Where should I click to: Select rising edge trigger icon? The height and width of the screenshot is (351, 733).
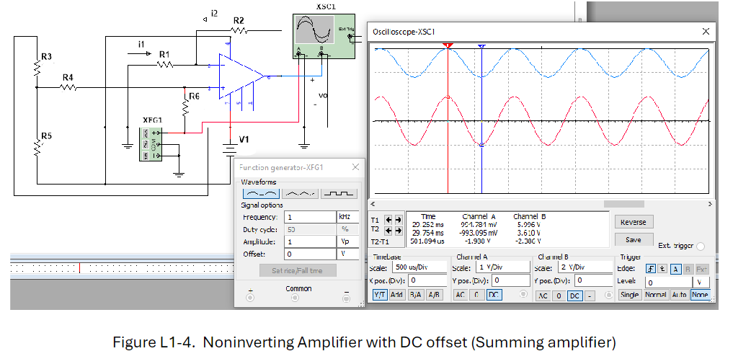coord(651,269)
